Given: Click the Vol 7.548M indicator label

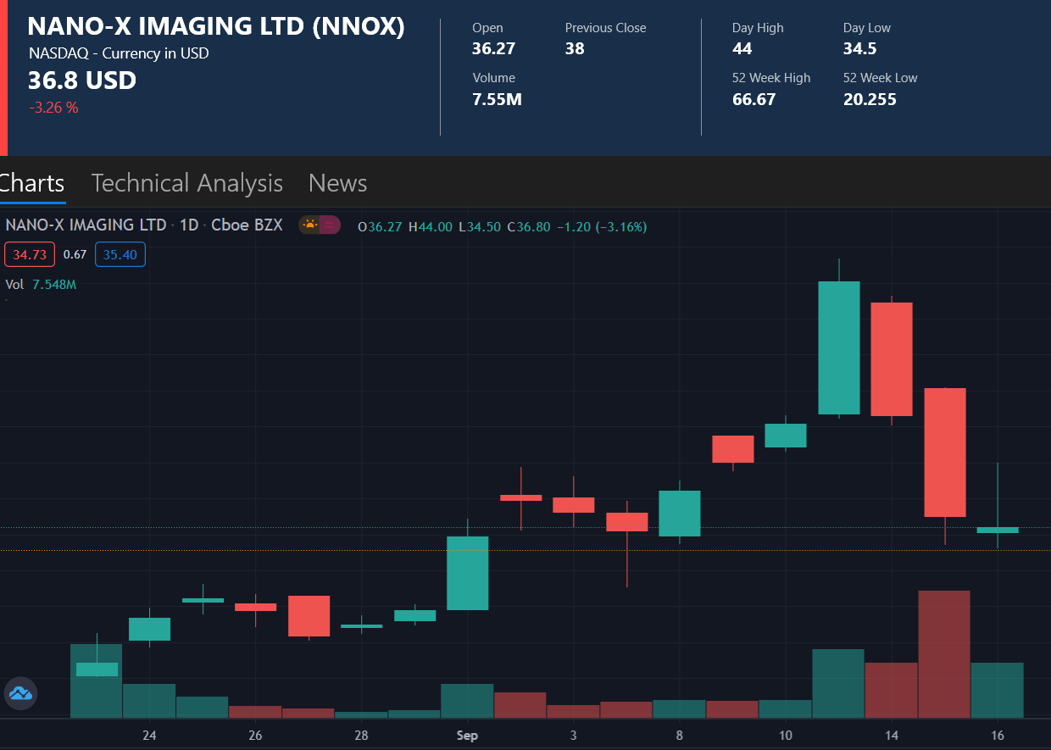Looking at the screenshot, I should (41, 284).
